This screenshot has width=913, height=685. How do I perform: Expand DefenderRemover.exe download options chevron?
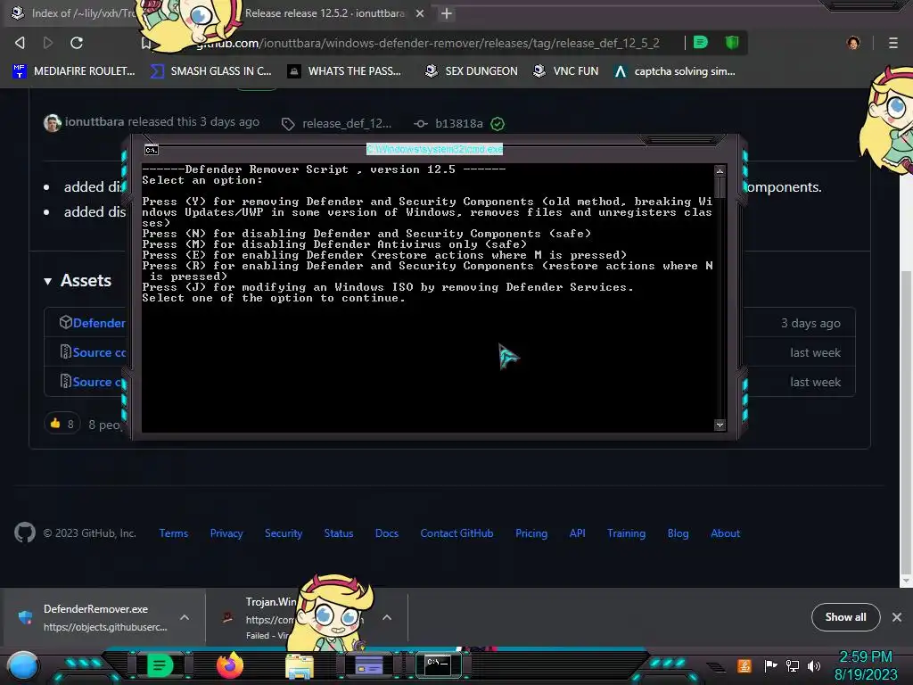pos(185,617)
